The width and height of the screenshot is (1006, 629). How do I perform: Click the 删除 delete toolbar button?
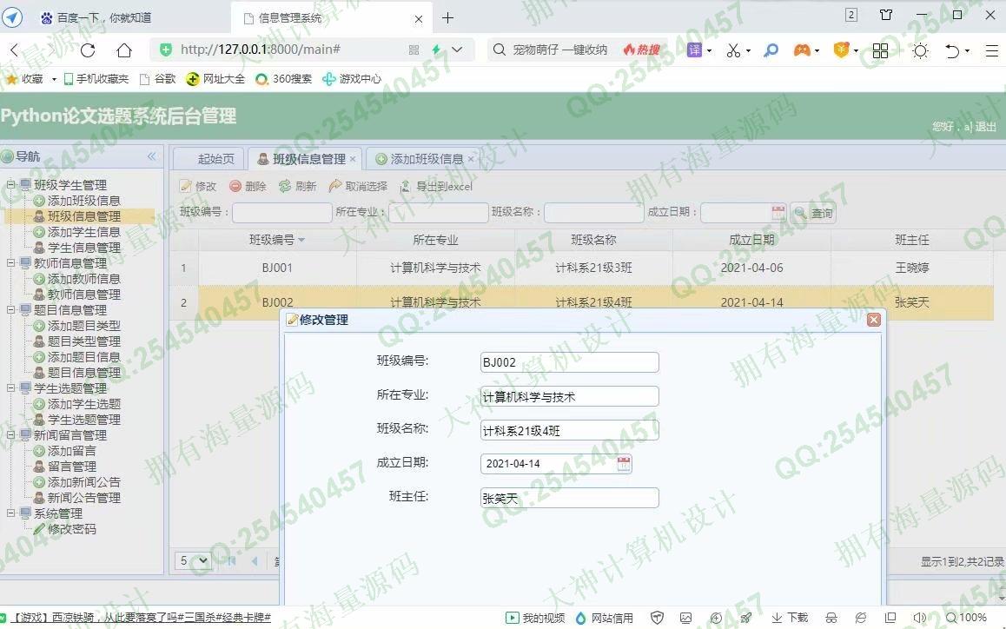248,187
